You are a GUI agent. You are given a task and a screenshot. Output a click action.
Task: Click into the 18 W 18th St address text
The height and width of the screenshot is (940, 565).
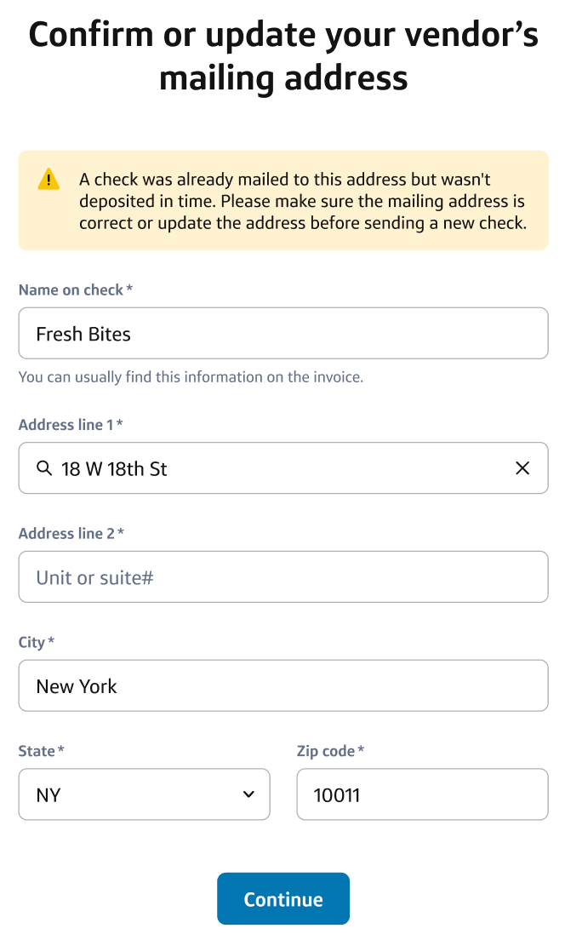click(114, 468)
